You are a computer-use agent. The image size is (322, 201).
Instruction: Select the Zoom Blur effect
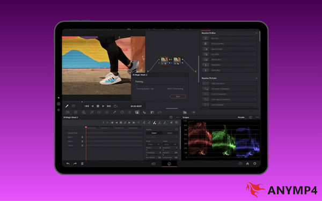pyautogui.click(x=229, y=70)
